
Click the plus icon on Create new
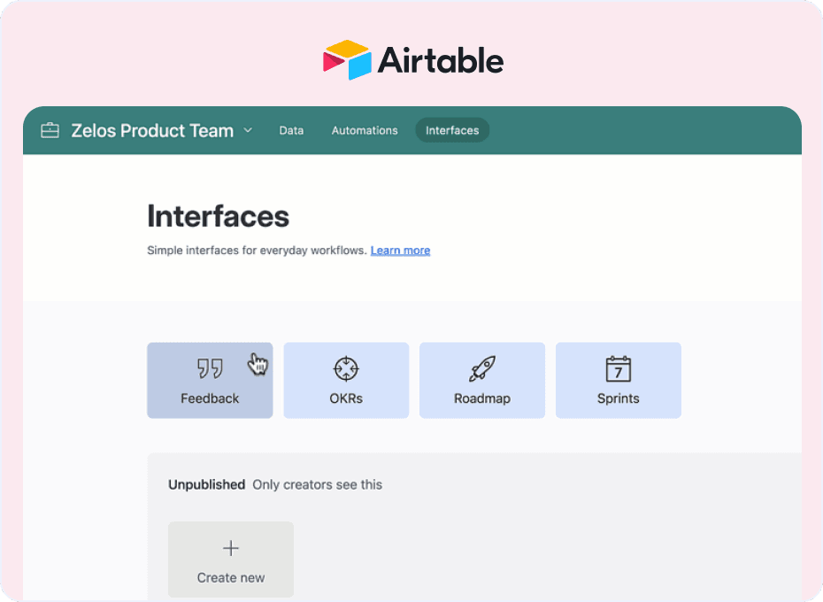(231, 548)
